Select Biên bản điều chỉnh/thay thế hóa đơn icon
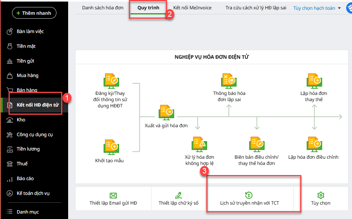 [257, 144]
